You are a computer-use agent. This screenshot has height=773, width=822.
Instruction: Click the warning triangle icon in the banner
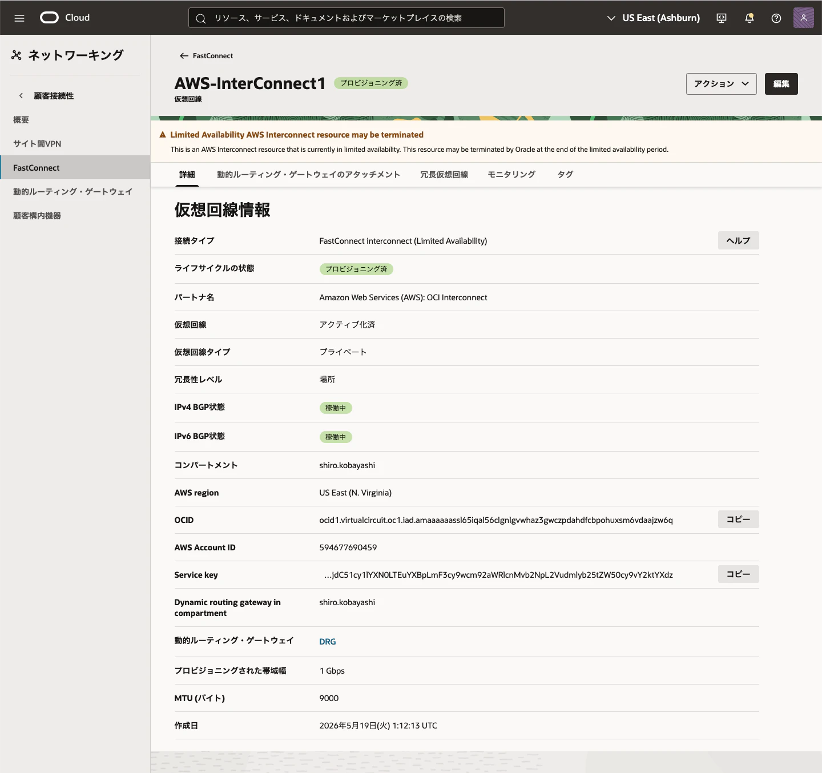(x=163, y=135)
